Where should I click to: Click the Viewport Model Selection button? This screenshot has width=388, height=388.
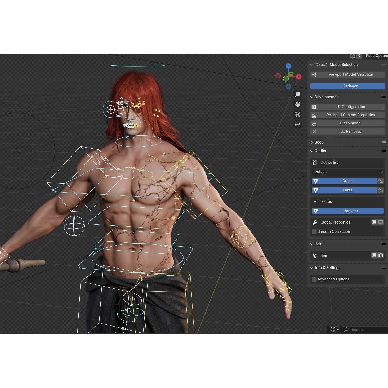pos(348,74)
